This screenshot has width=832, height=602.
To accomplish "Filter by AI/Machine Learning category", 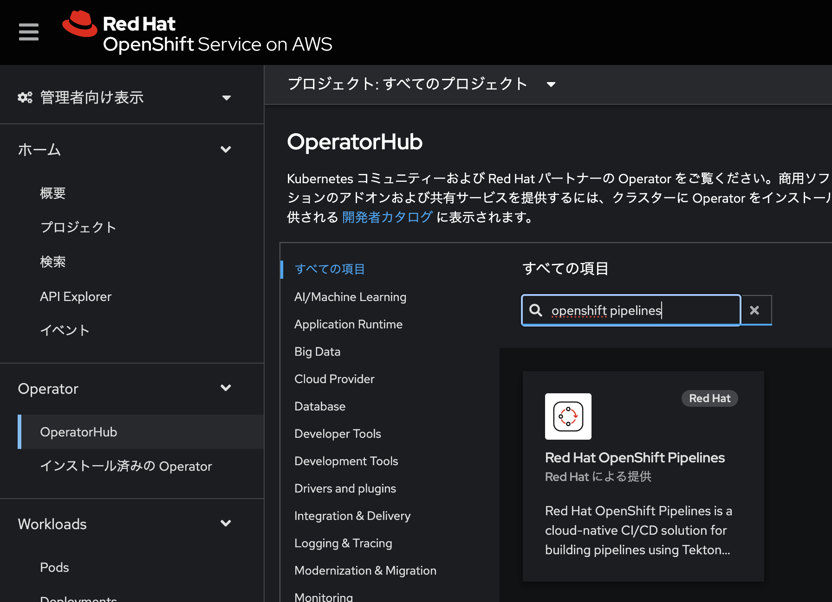I will tap(350, 297).
